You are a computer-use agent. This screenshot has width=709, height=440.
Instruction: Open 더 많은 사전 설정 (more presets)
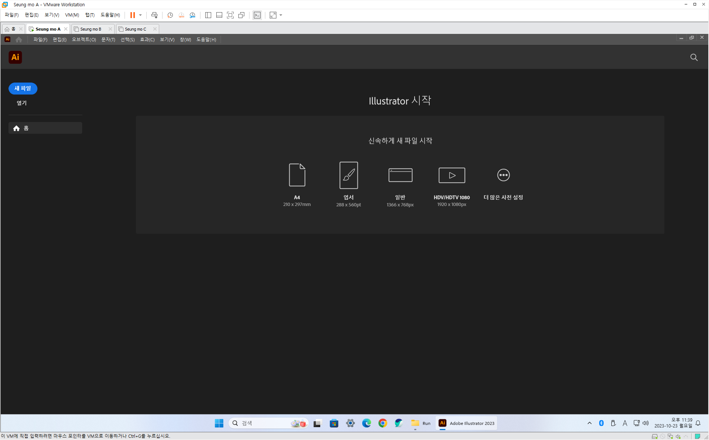pyautogui.click(x=503, y=175)
